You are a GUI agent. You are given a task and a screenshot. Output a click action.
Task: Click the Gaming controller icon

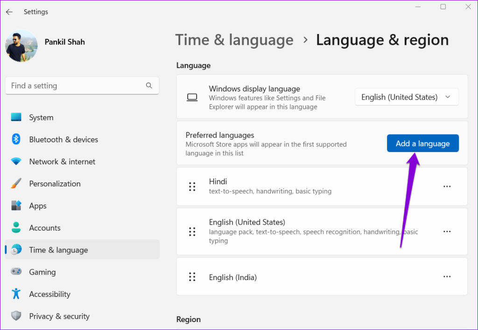pyautogui.click(x=16, y=272)
